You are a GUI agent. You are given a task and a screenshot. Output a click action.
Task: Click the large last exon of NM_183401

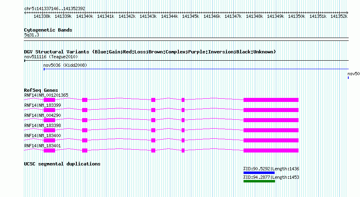pyautogui.click(x=271, y=150)
